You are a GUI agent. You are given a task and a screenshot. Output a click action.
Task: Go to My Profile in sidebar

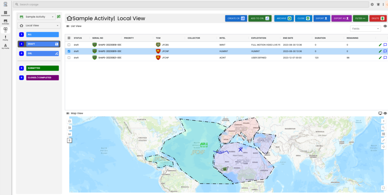click(x=5, y=46)
